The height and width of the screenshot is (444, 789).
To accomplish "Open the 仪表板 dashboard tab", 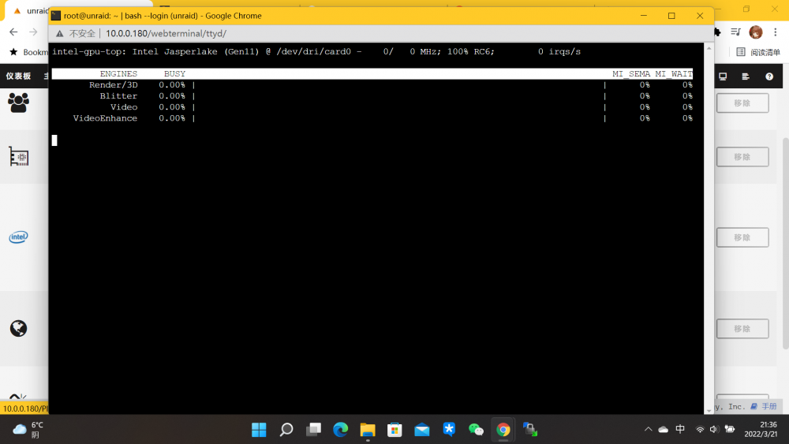I will 19,76.
